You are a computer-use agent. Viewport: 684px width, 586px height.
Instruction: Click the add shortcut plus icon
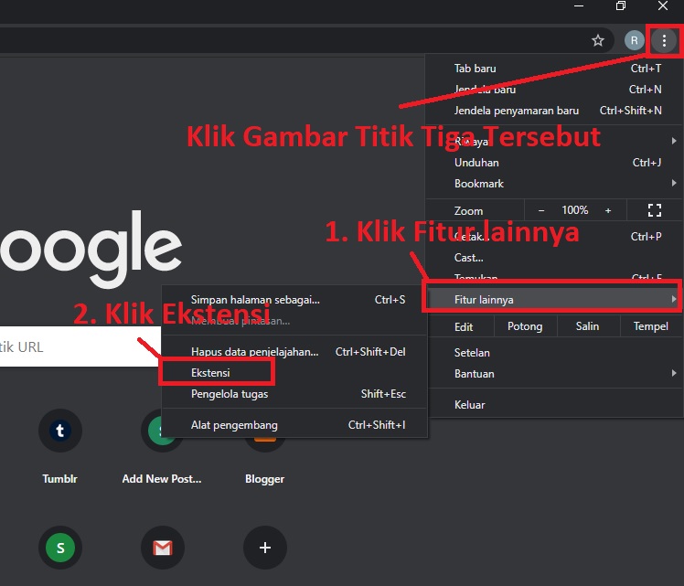click(265, 548)
